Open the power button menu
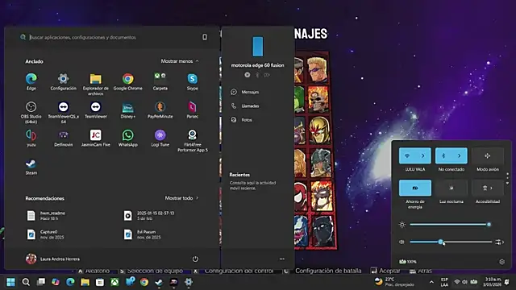The height and width of the screenshot is (290, 516). [x=195, y=259]
